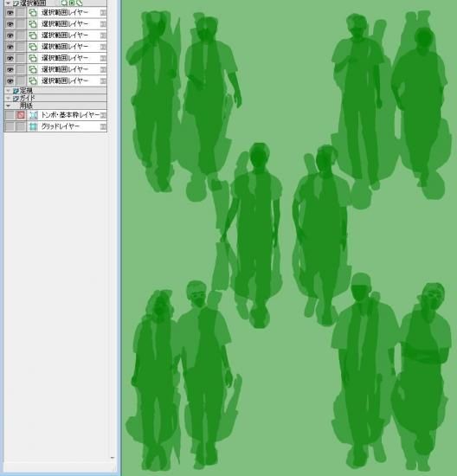Enable visibility of トンボ・基本枠レイヤー
Image resolution: width=457 pixels, height=476 pixels.
(10, 115)
